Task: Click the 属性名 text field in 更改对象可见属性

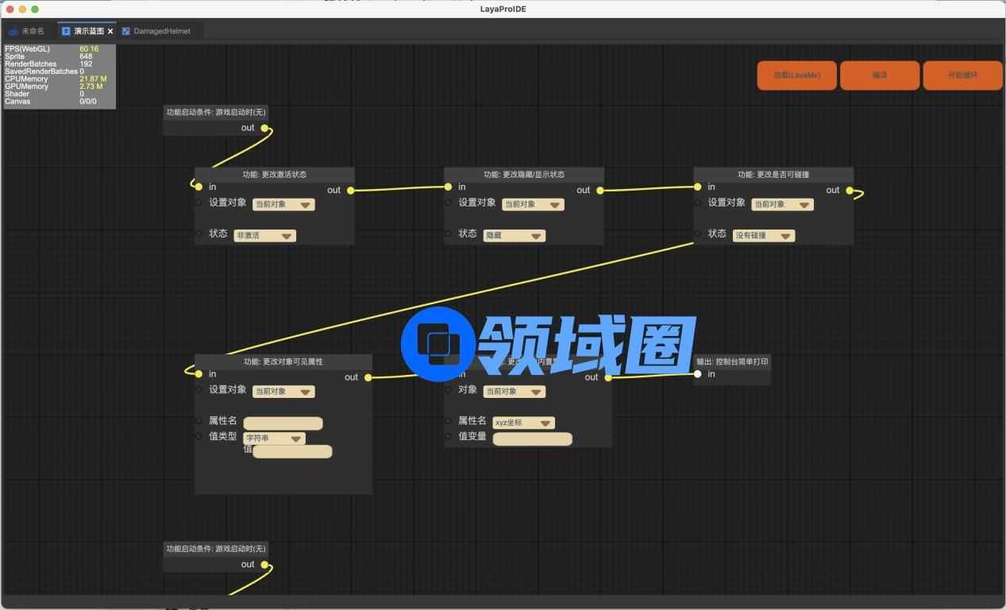Action: pos(283,423)
